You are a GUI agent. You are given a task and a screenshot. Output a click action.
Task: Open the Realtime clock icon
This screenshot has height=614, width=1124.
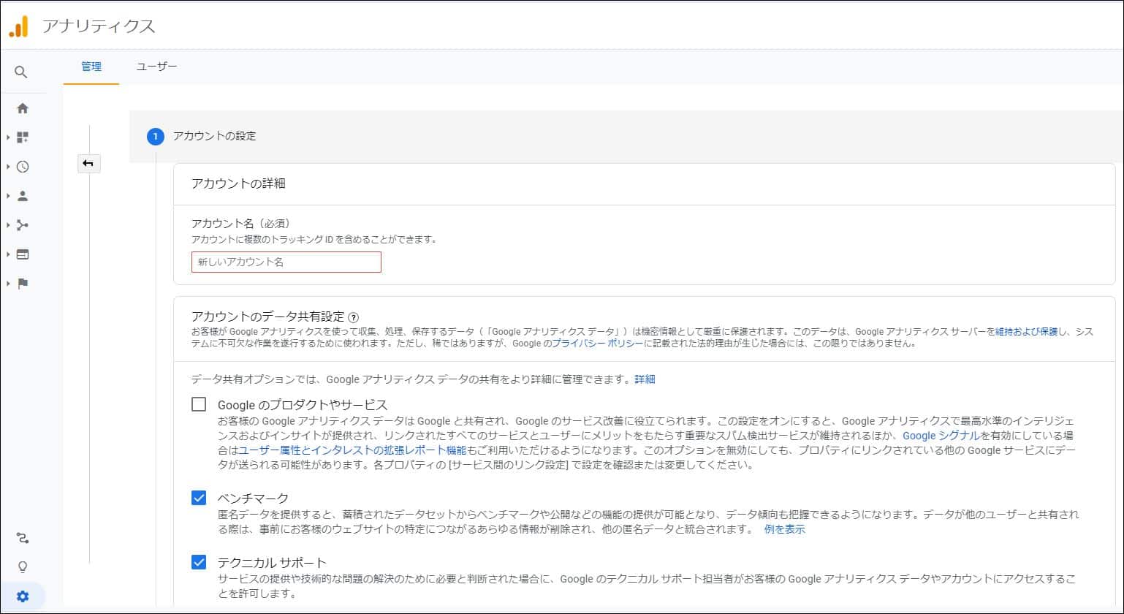(x=23, y=167)
